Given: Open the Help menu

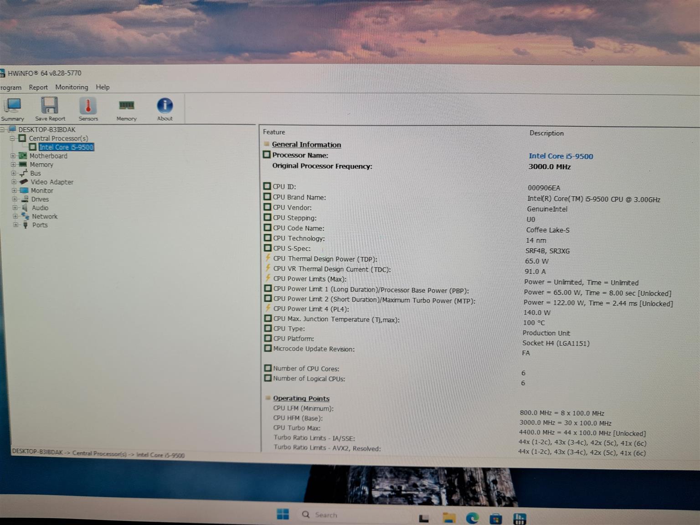Looking at the screenshot, I should point(103,87).
